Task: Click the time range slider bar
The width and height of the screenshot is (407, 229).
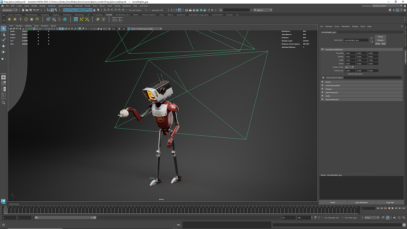Action: coord(66,218)
